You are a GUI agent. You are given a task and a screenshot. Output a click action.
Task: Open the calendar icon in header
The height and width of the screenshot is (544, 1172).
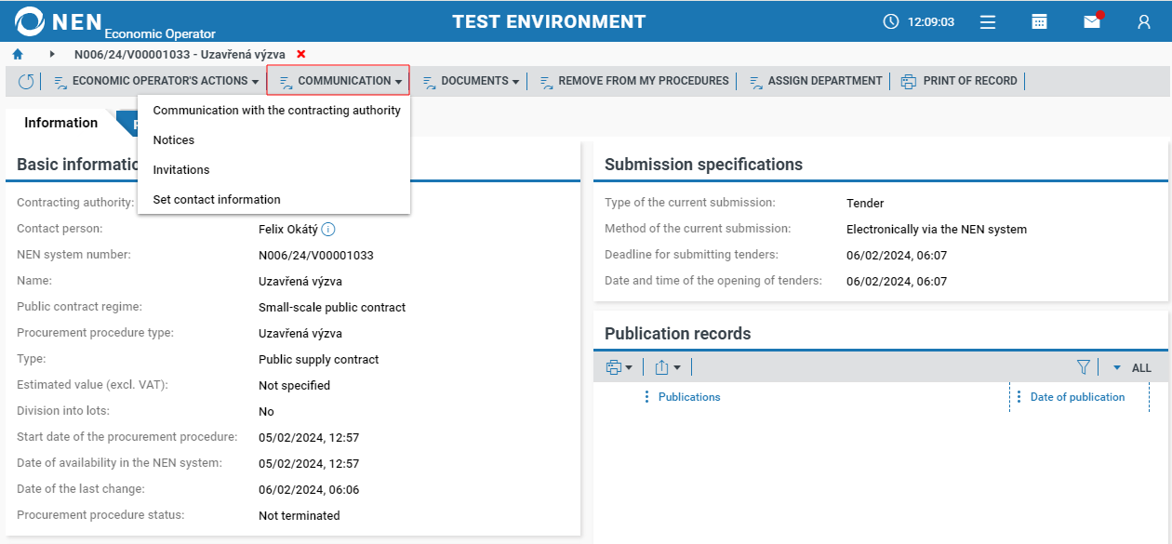1040,21
